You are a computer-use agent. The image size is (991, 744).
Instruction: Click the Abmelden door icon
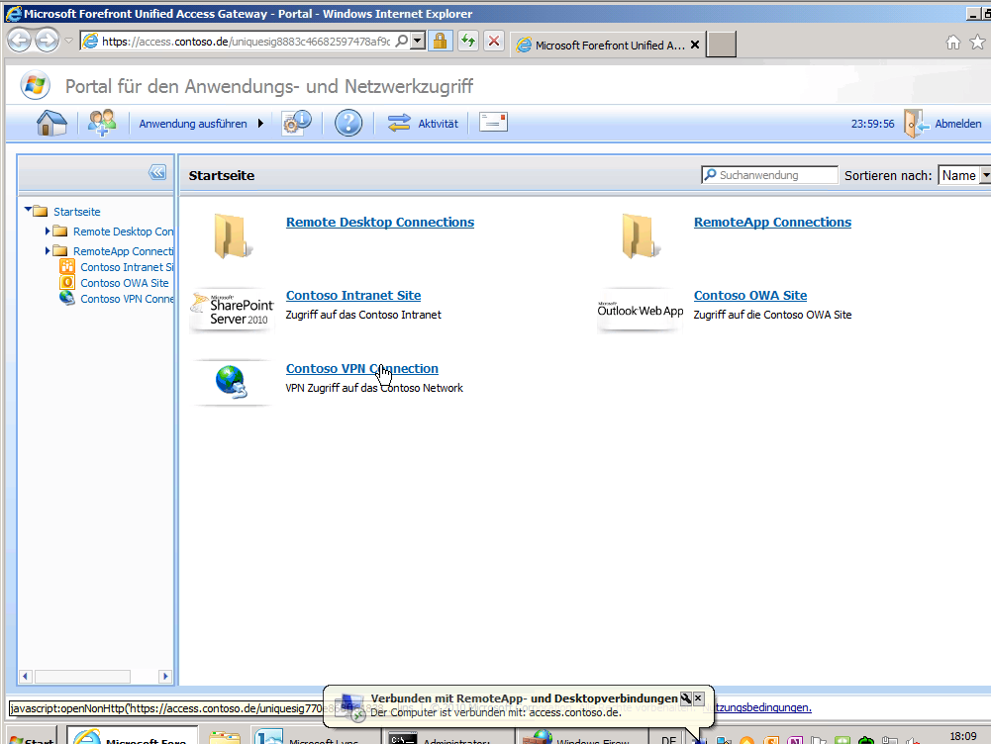pyautogui.click(x=917, y=123)
